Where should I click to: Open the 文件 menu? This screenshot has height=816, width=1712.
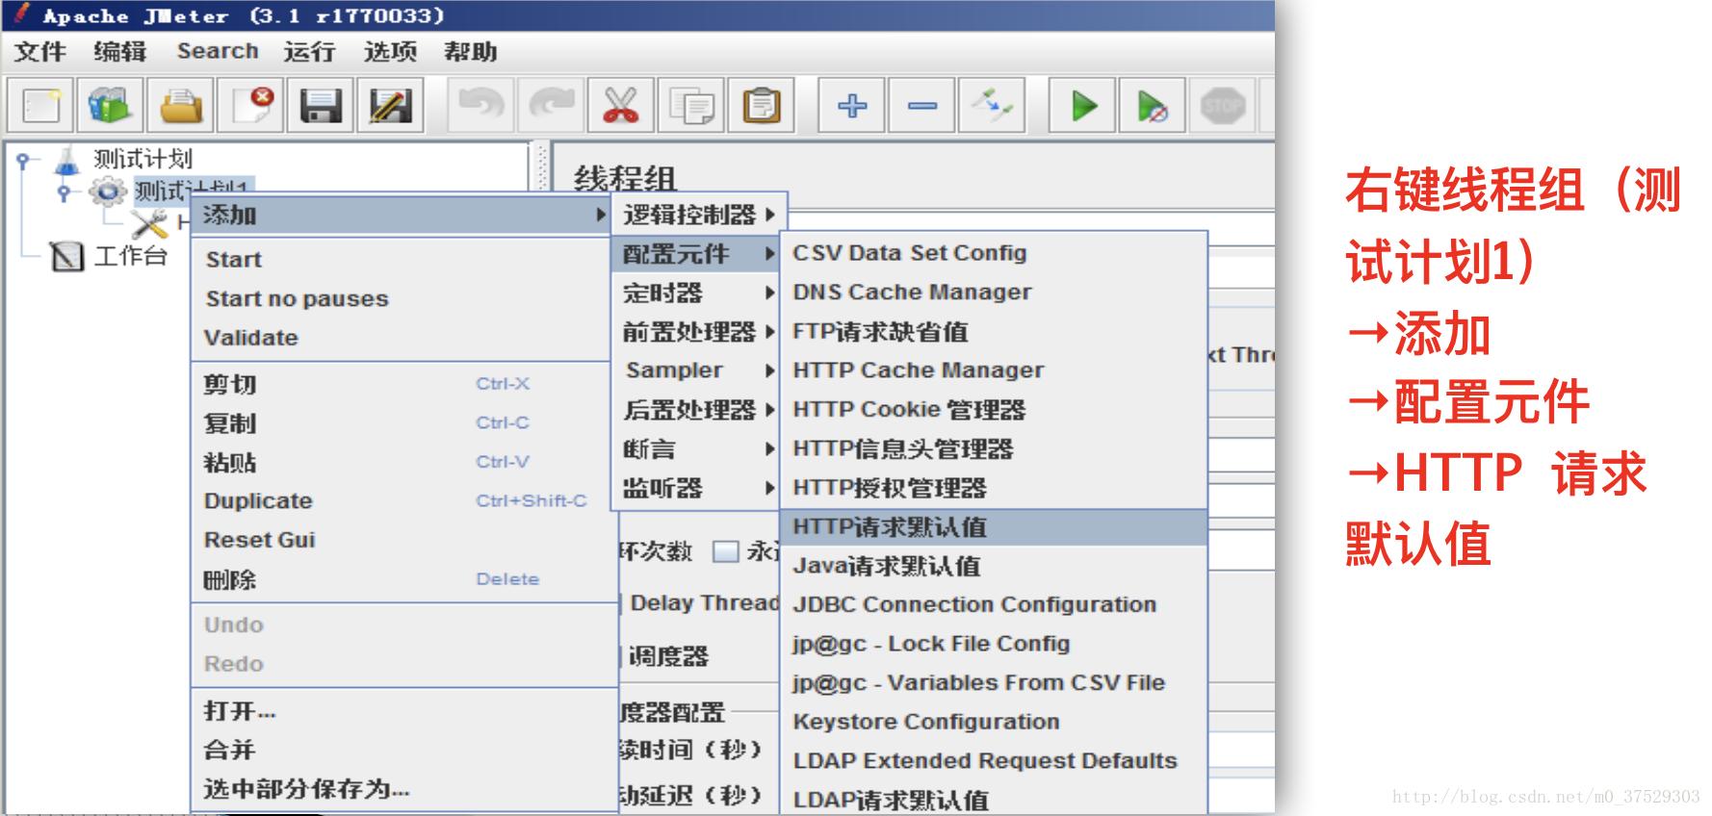point(40,51)
